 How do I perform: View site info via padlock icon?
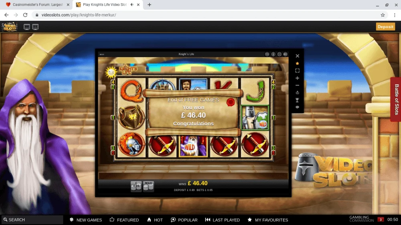click(37, 15)
